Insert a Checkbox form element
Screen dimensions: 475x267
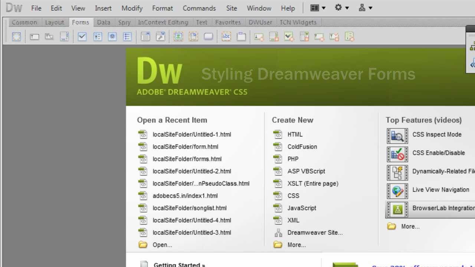point(82,36)
